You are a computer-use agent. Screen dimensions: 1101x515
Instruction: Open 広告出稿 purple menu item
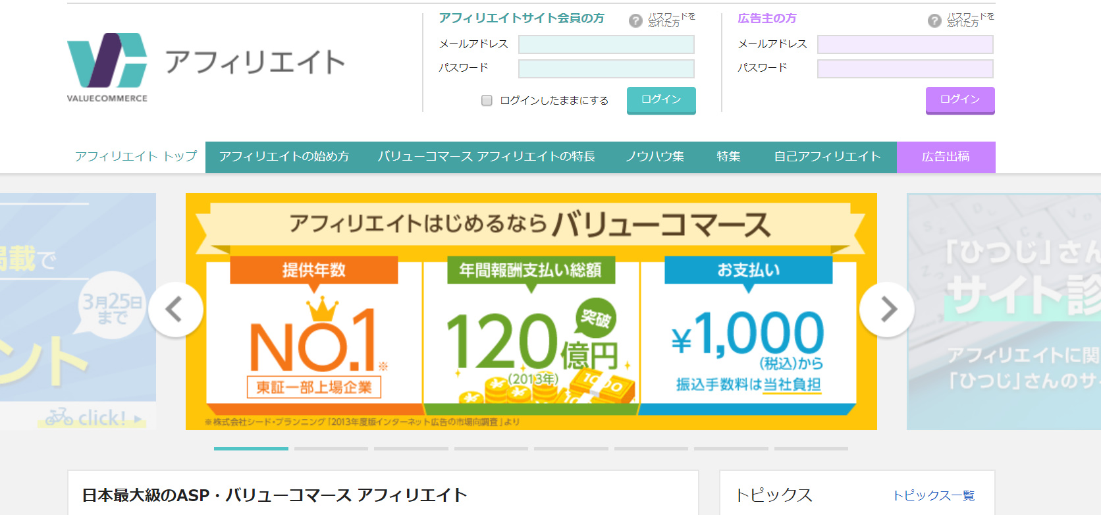click(x=946, y=157)
